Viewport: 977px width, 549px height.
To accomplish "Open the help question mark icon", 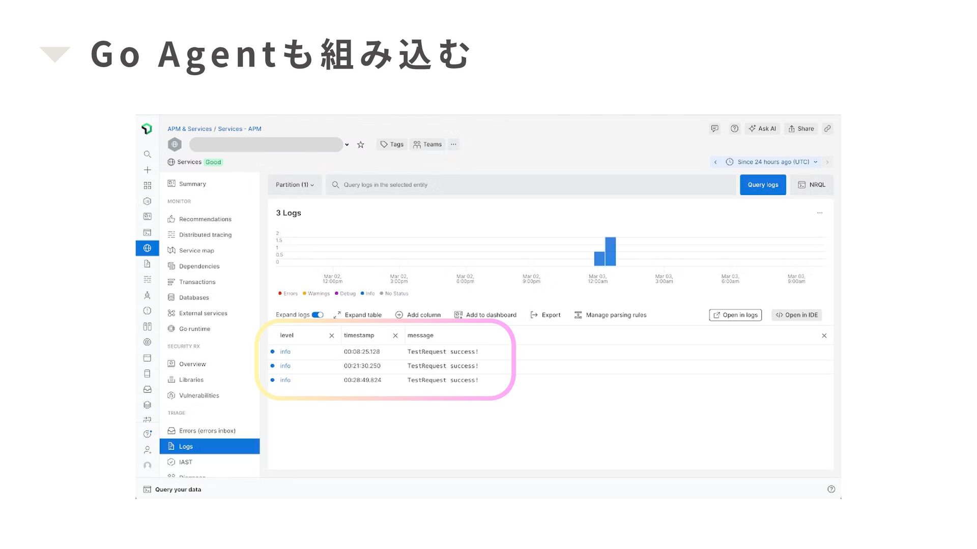I will (734, 129).
